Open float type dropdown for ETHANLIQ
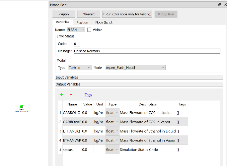Image resolution: width=227 pixels, height=166 pixels. (113, 131)
